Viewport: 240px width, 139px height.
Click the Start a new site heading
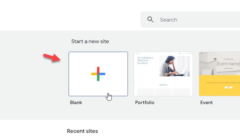point(90,41)
